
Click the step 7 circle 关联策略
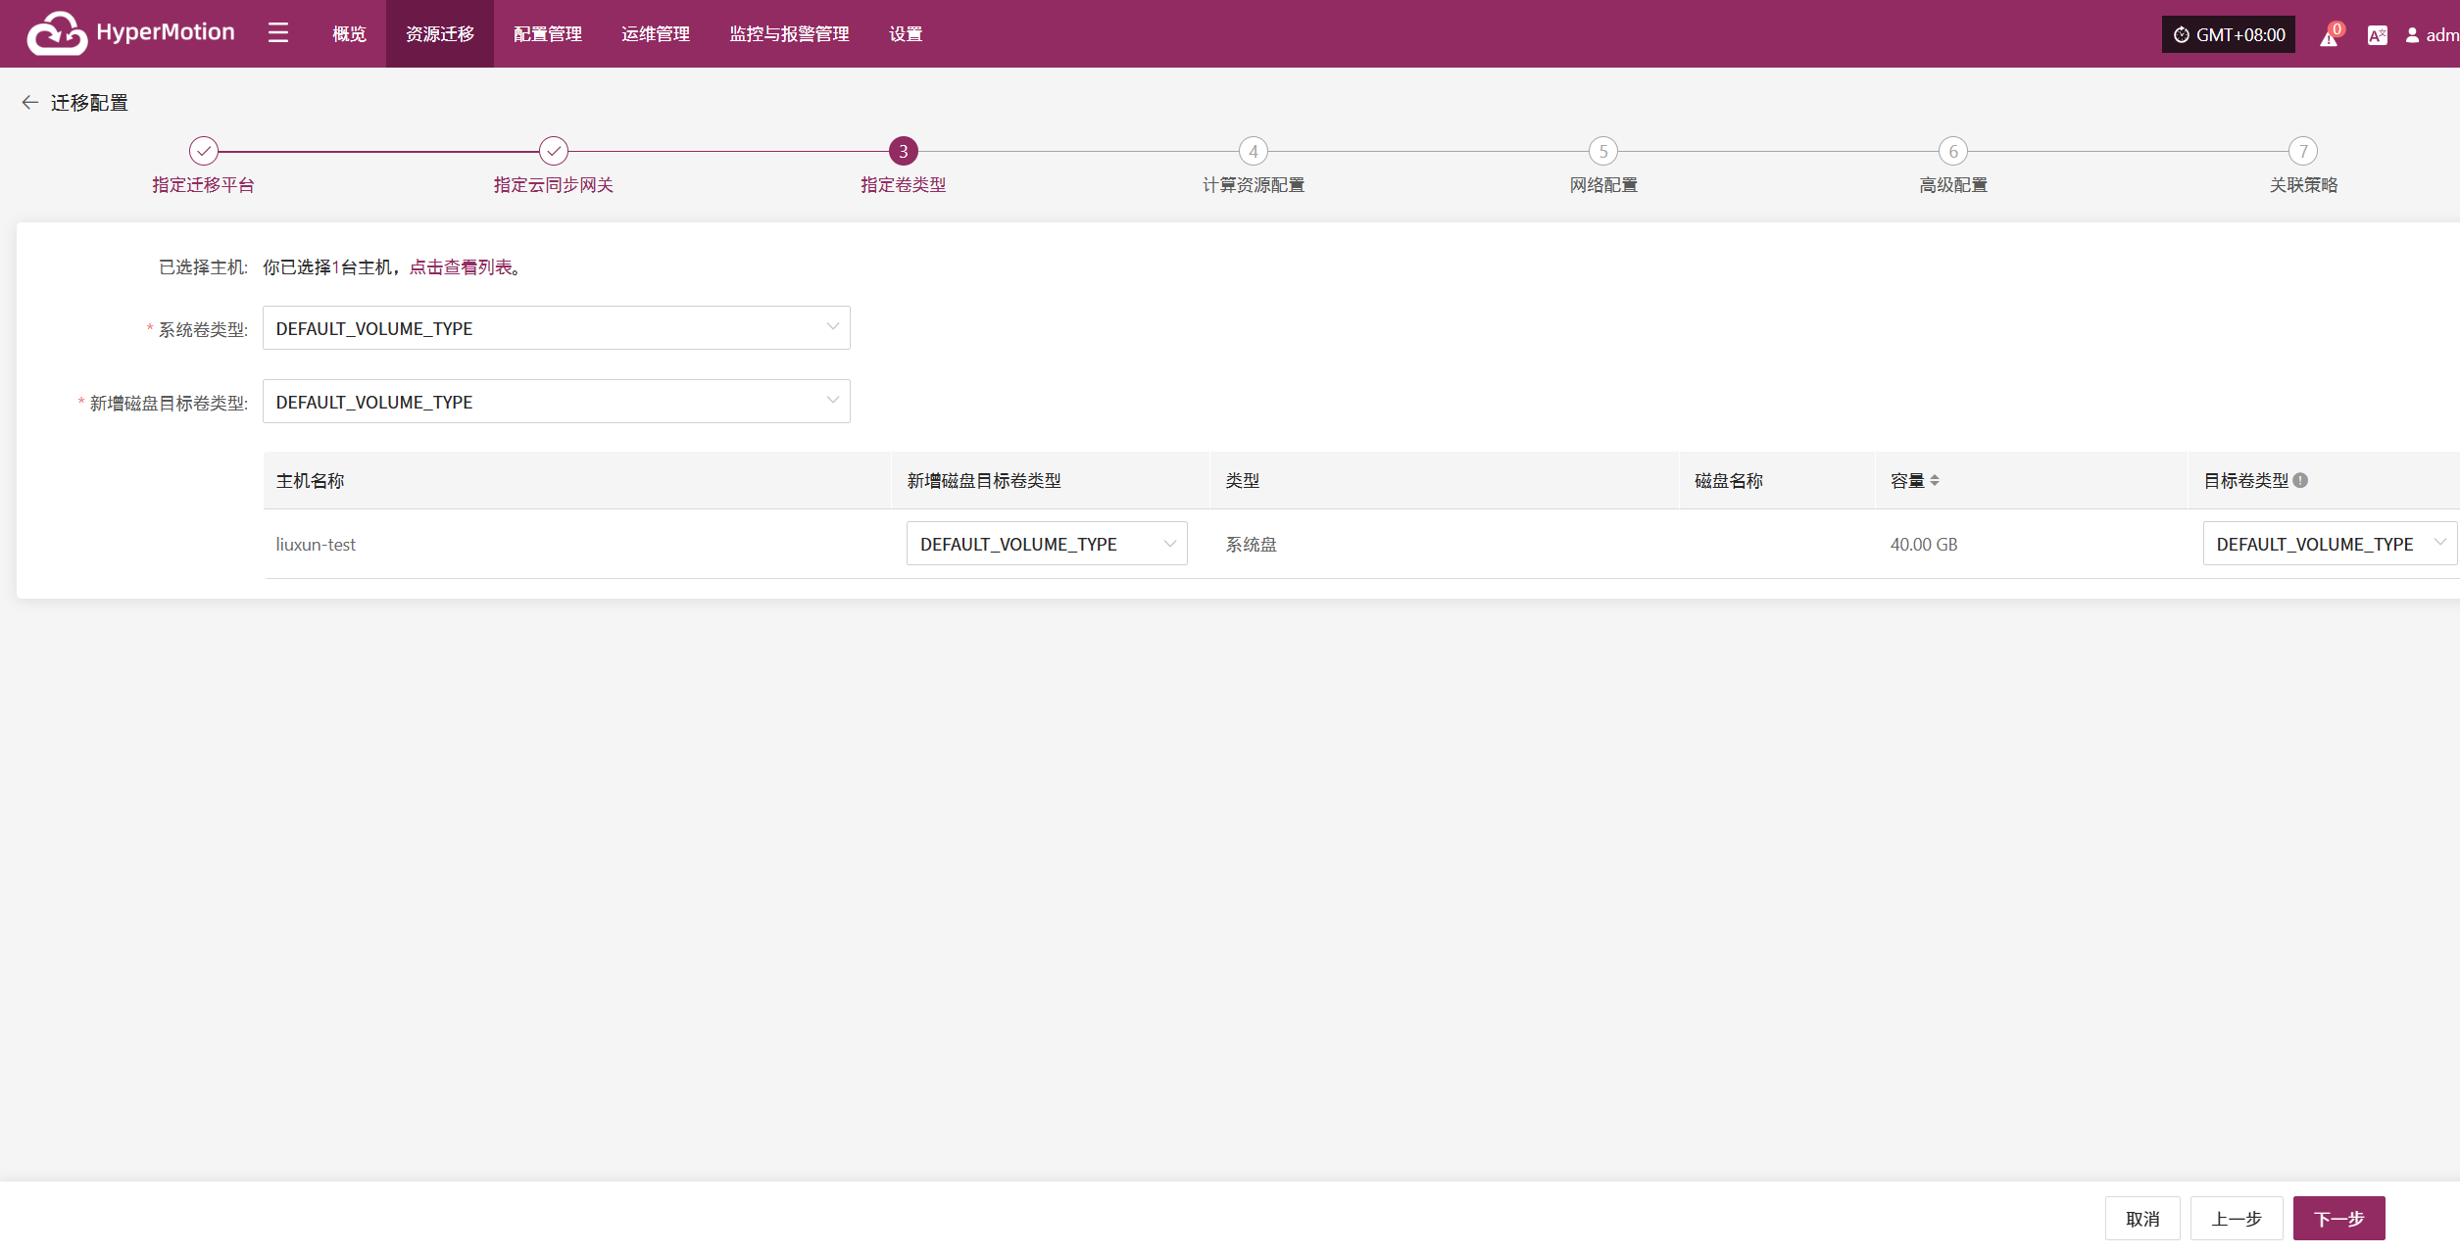click(x=2303, y=151)
